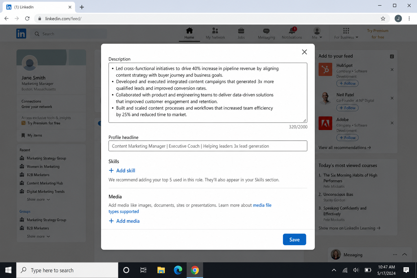Image resolution: width=417 pixels, height=278 pixels.
Task: Expand Show more under Groups
Action: coord(38,236)
